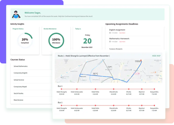Click the student avatar reading a book
Screen dimensions: 174x125
(16, 14)
